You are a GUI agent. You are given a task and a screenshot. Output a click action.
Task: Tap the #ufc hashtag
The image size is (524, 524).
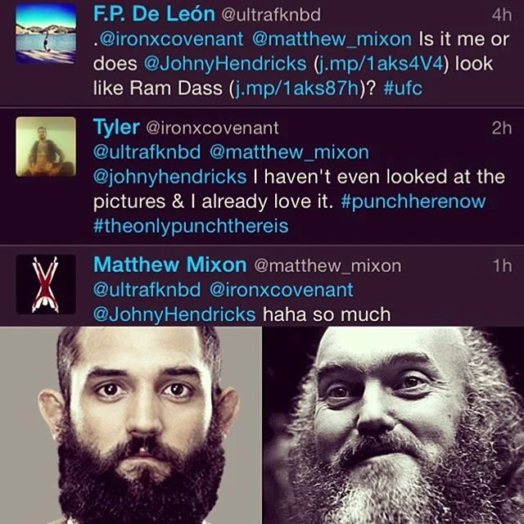[x=403, y=88]
